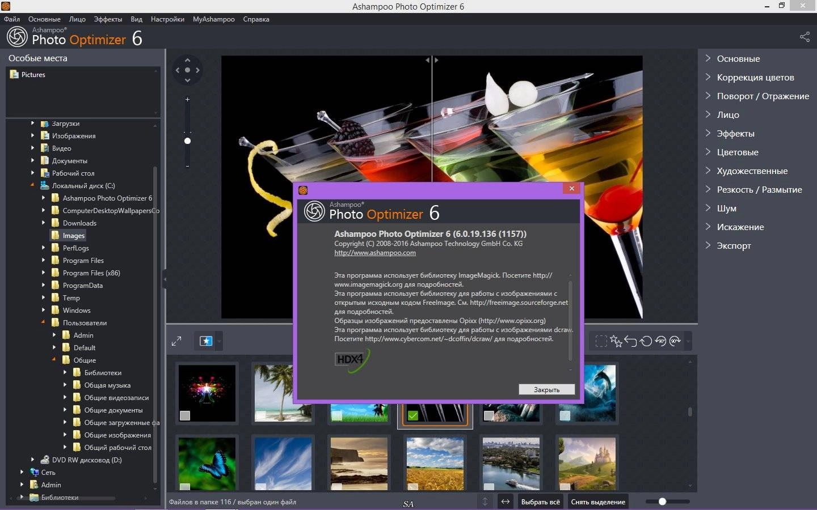Zoom in using the plus icon
The width and height of the screenshot is (817, 510).
(x=187, y=99)
